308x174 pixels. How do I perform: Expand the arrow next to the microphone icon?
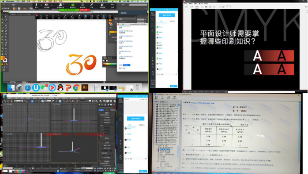(41, 5)
